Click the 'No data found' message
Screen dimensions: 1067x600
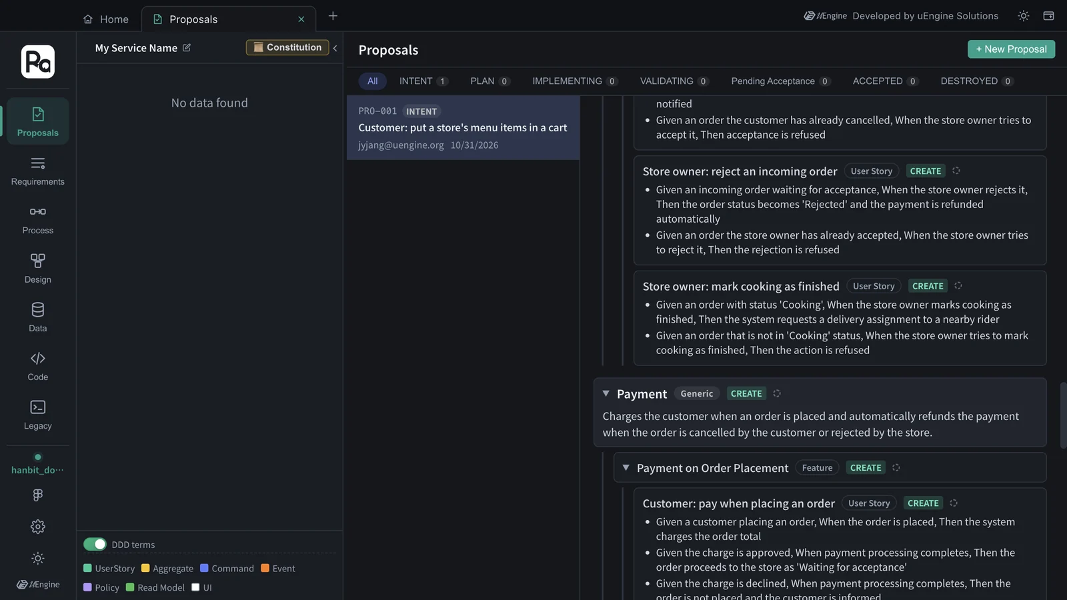click(x=209, y=103)
